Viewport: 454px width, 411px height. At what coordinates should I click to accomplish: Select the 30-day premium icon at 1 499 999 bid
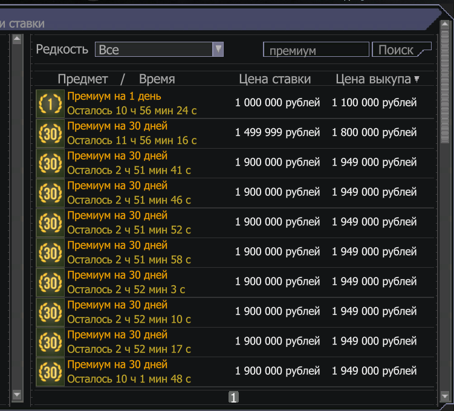point(50,134)
